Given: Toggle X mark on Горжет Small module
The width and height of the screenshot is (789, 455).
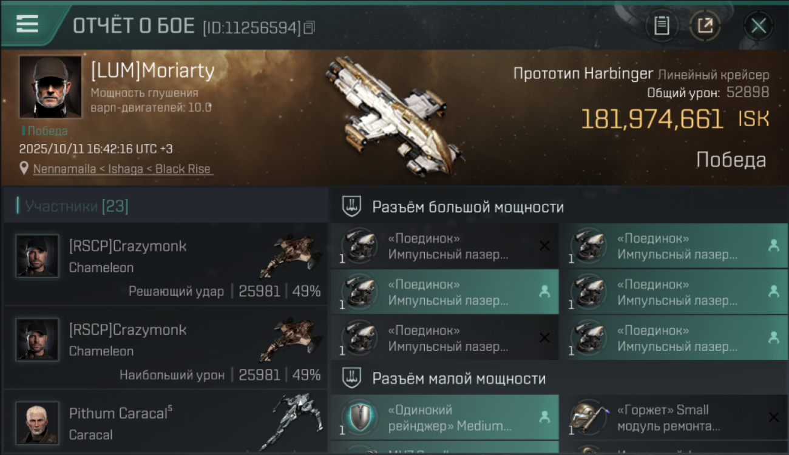Looking at the screenshot, I should point(773,417).
